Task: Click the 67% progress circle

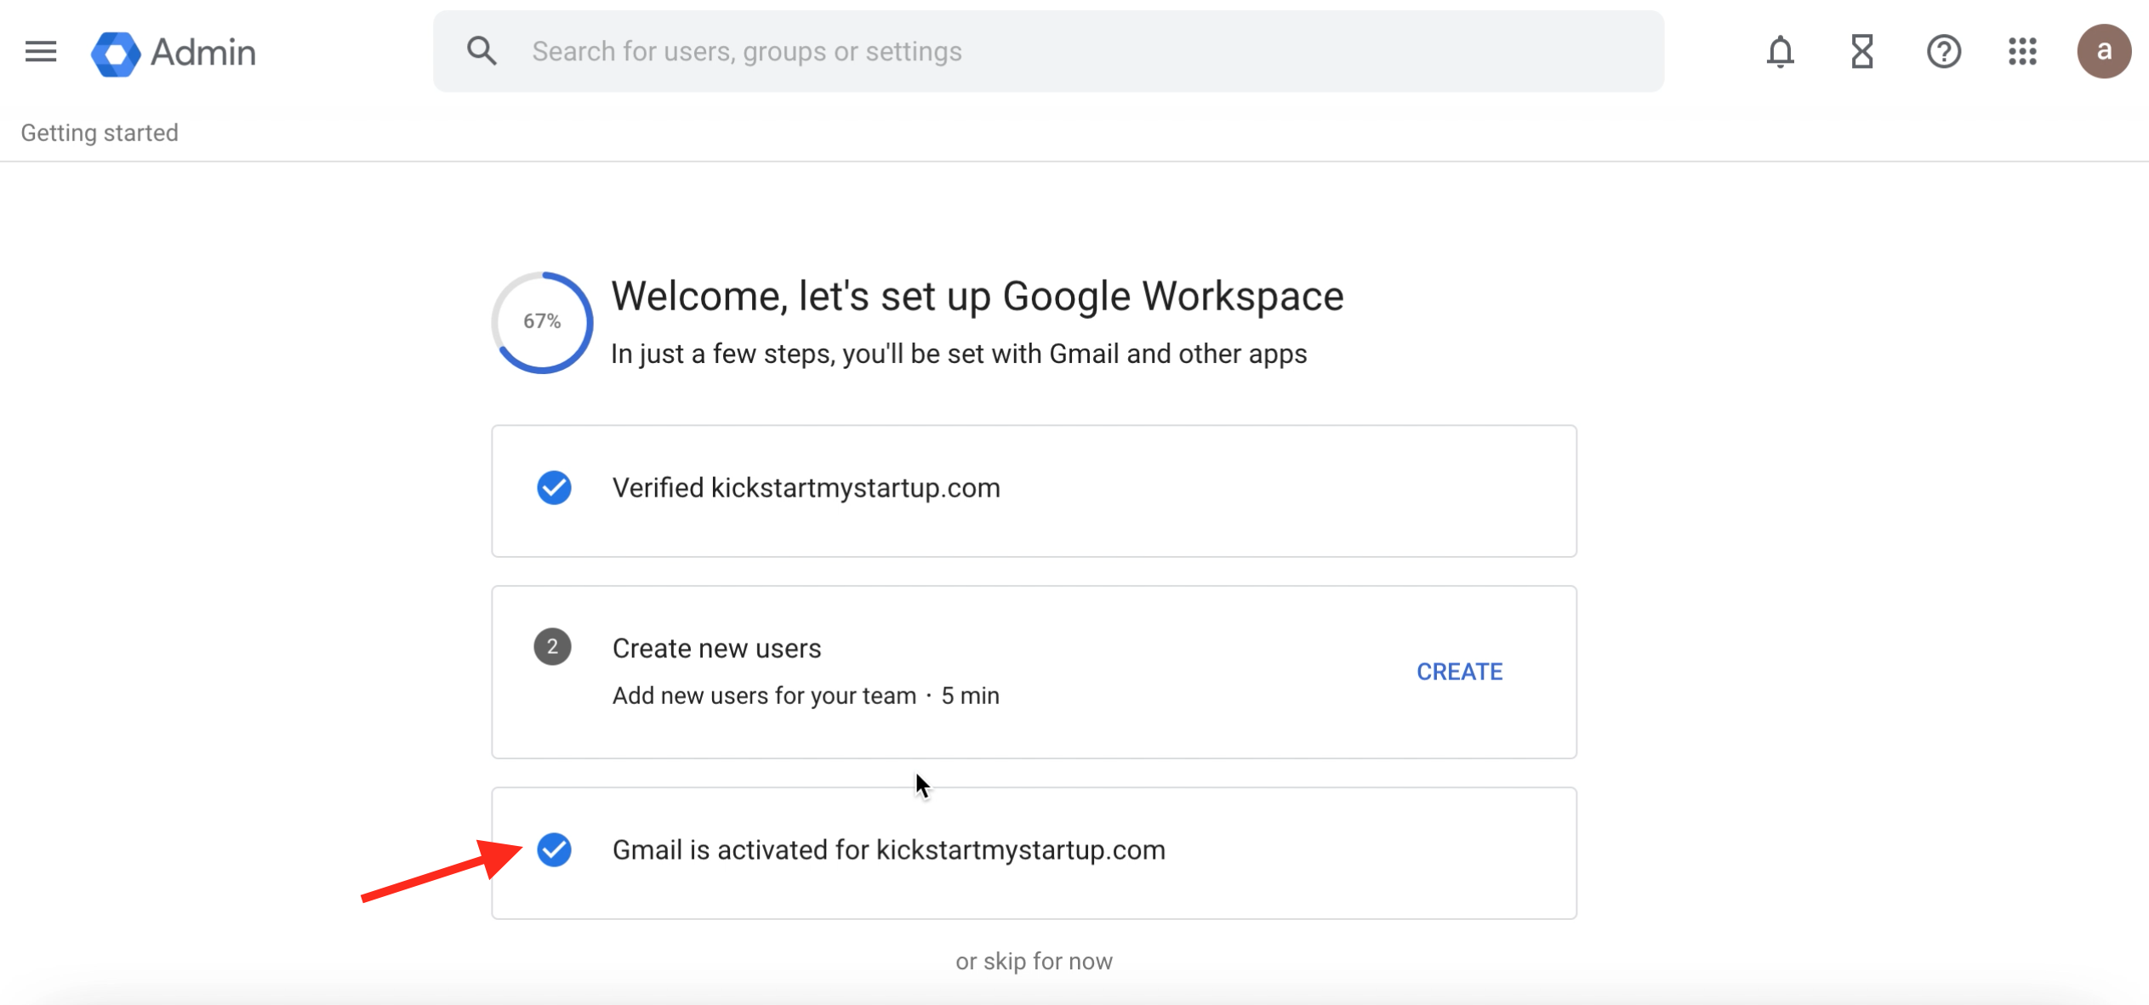Action: tap(542, 322)
